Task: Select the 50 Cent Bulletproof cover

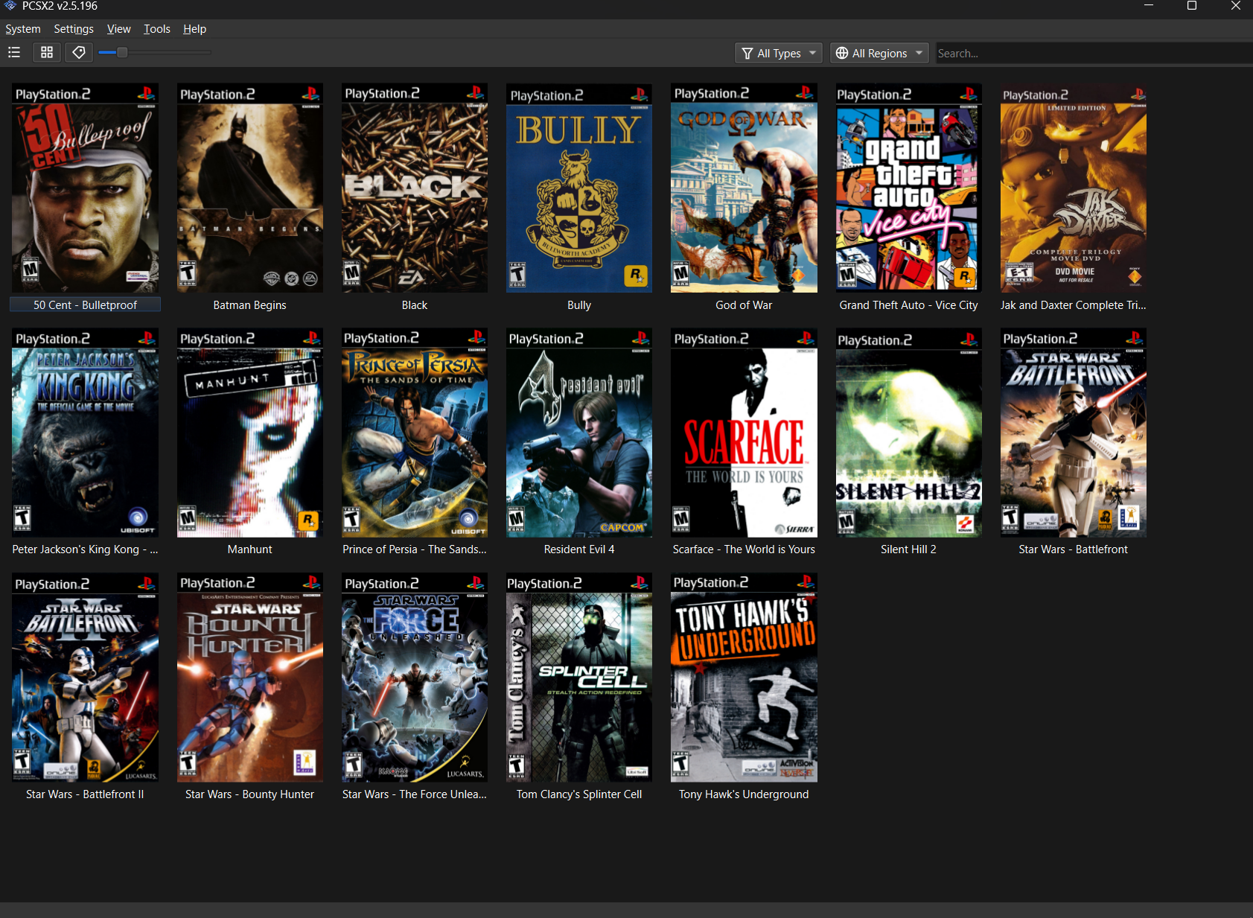Action: (85, 188)
